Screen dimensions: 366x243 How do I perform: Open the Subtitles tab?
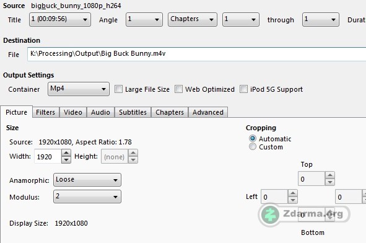click(x=133, y=112)
